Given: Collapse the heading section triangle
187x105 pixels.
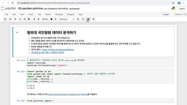Looking at the screenshot, I should click(x=17, y=32).
